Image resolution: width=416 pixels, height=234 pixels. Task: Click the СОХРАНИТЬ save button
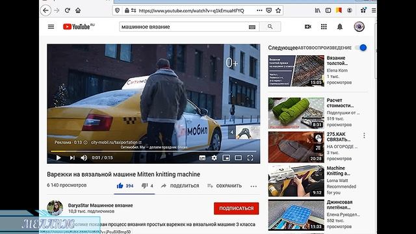coord(224,186)
